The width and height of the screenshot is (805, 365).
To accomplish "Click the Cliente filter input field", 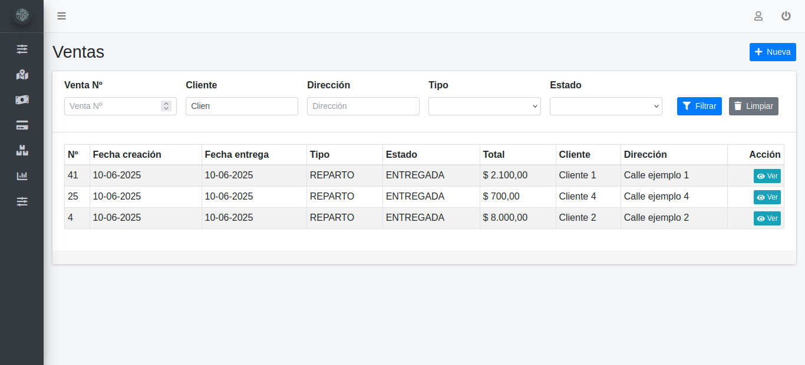I will pos(242,106).
